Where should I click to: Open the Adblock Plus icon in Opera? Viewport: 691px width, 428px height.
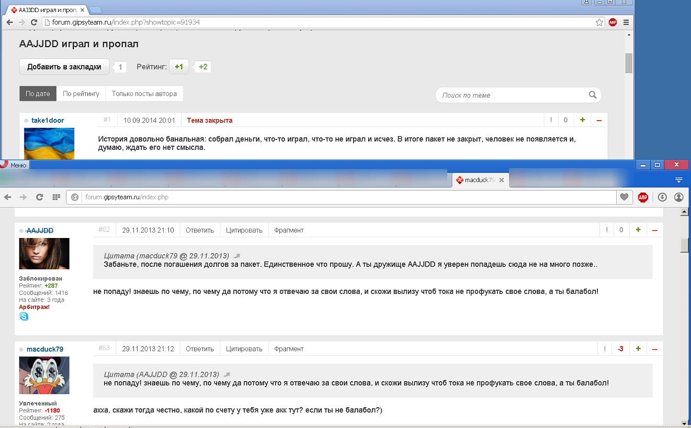pos(643,197)
